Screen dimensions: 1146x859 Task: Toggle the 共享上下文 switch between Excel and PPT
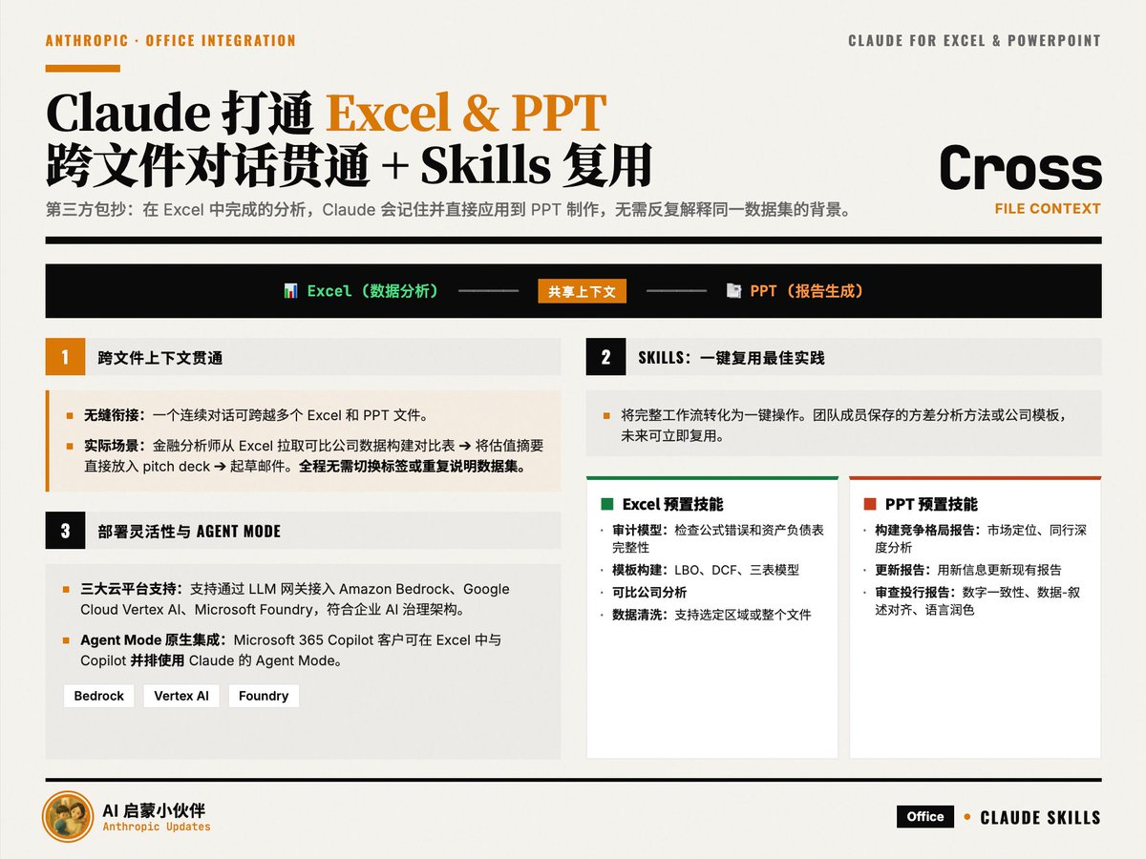pos(583,291)
